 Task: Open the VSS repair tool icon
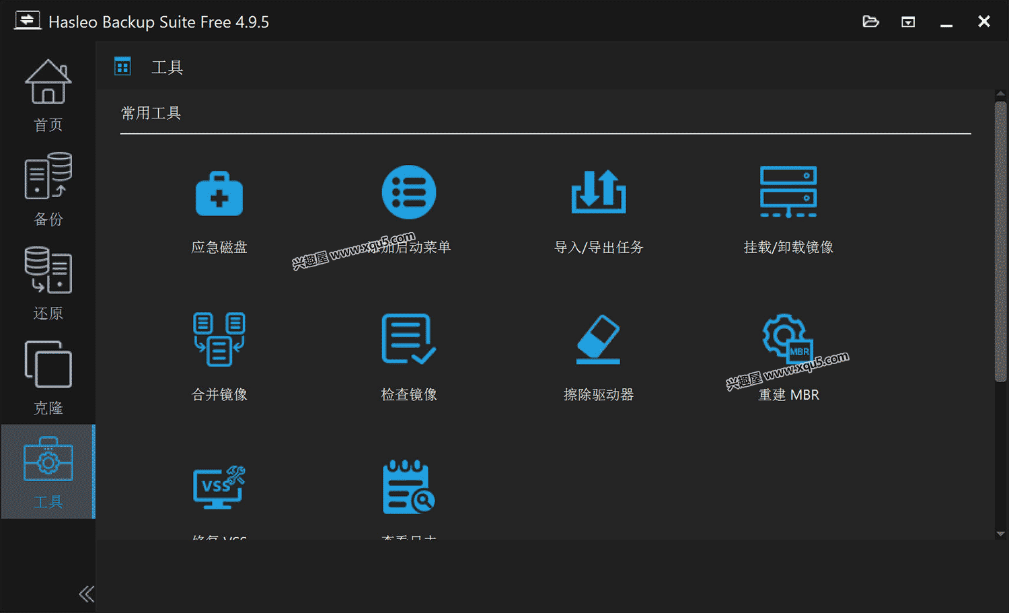tap(219, 487)
